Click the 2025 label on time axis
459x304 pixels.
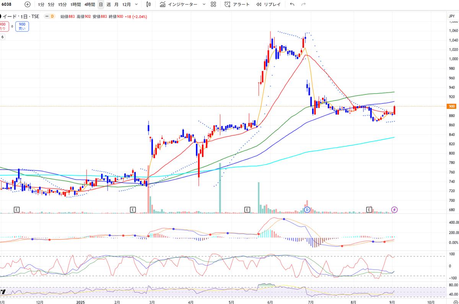click(80, 302)
